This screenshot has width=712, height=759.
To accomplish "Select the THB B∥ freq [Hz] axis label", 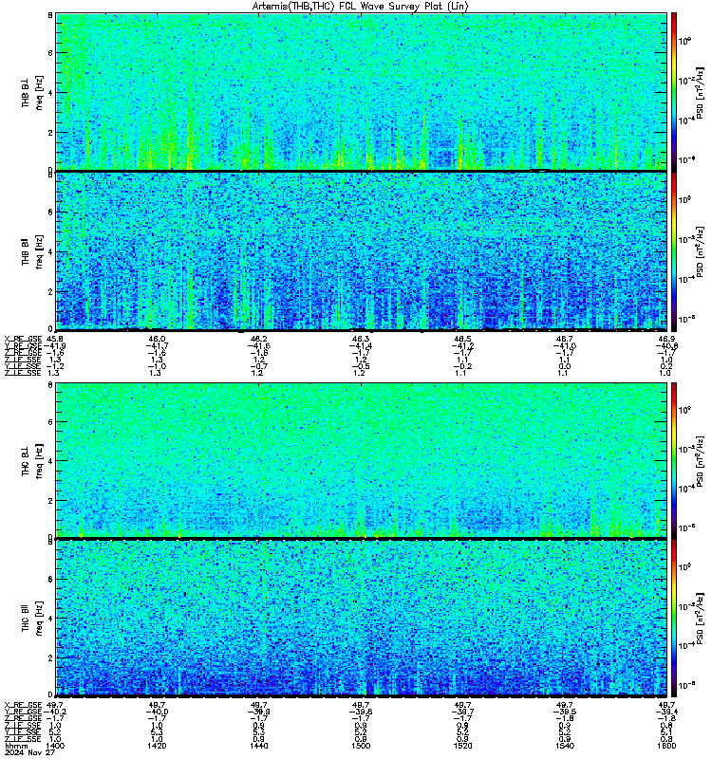I will [32, 251].
